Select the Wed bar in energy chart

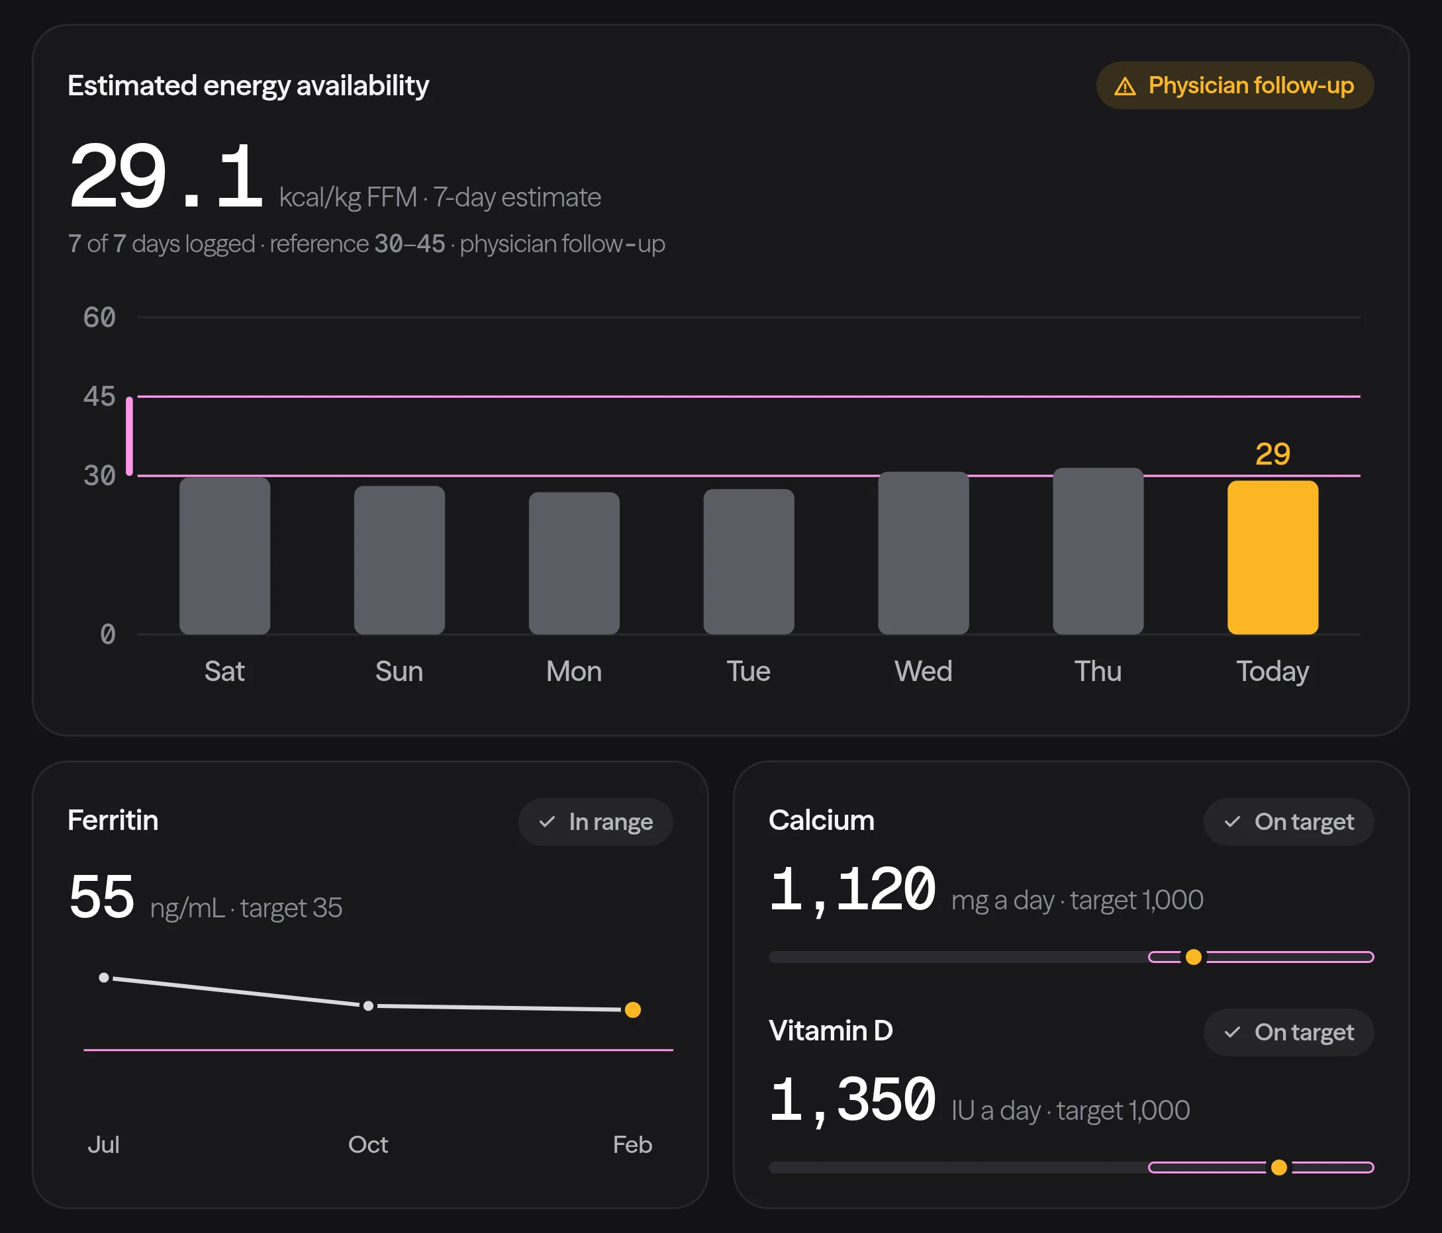[924, 553]
